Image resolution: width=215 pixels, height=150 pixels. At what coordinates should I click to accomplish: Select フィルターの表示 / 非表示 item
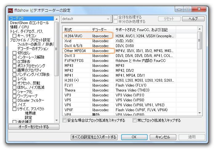pos(35,44)
